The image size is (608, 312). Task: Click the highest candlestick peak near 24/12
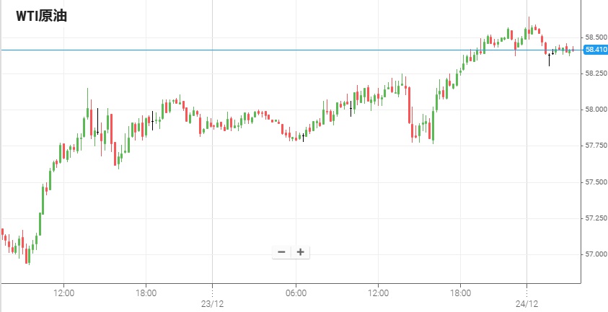[x=529, y=19]
